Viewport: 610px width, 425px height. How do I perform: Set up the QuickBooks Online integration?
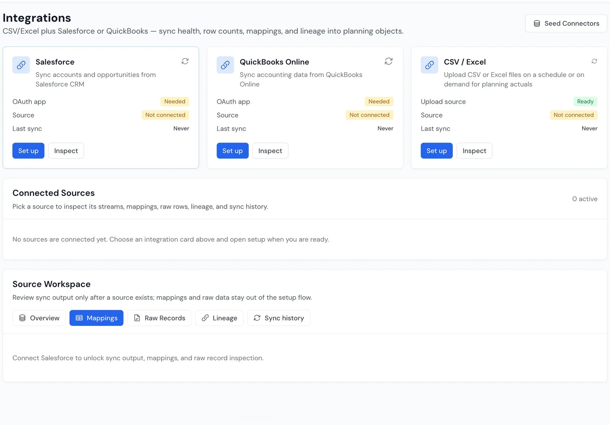233,151
